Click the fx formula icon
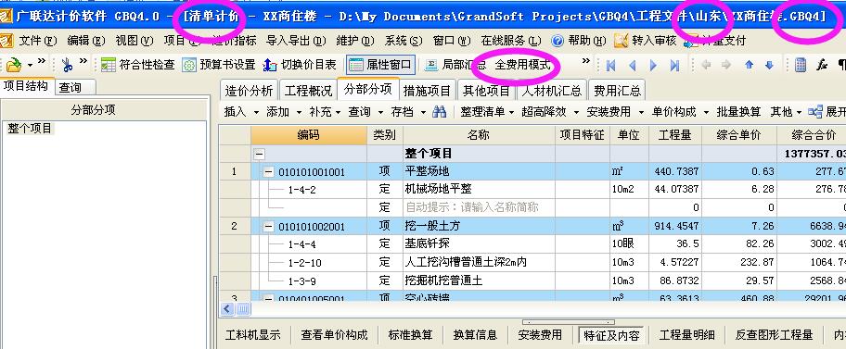 822,65
